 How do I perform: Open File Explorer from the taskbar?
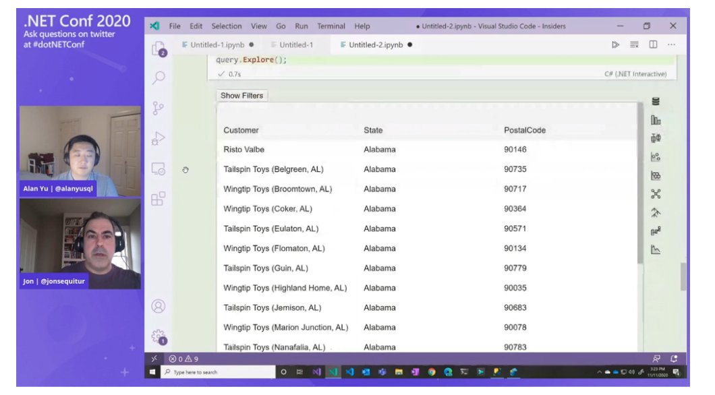(399, 372)
